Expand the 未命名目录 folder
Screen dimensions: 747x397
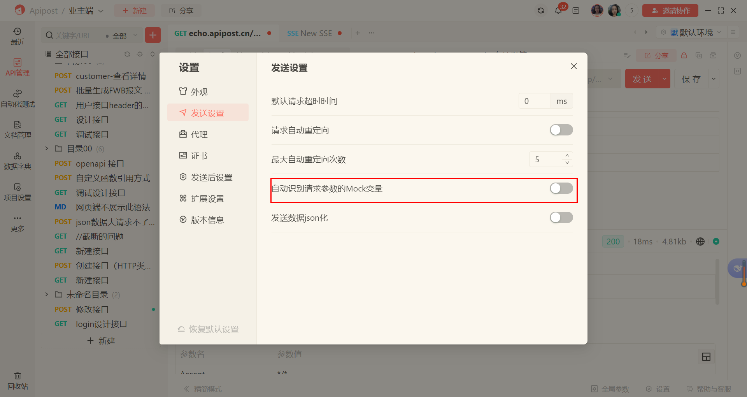point(47,294)
